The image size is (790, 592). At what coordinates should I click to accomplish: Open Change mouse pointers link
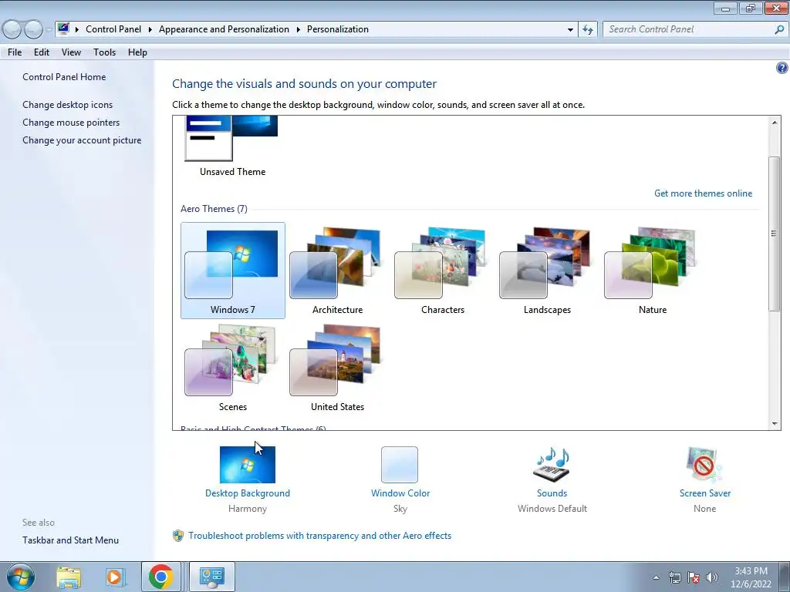pyautogui.click(x=71, y=123)
